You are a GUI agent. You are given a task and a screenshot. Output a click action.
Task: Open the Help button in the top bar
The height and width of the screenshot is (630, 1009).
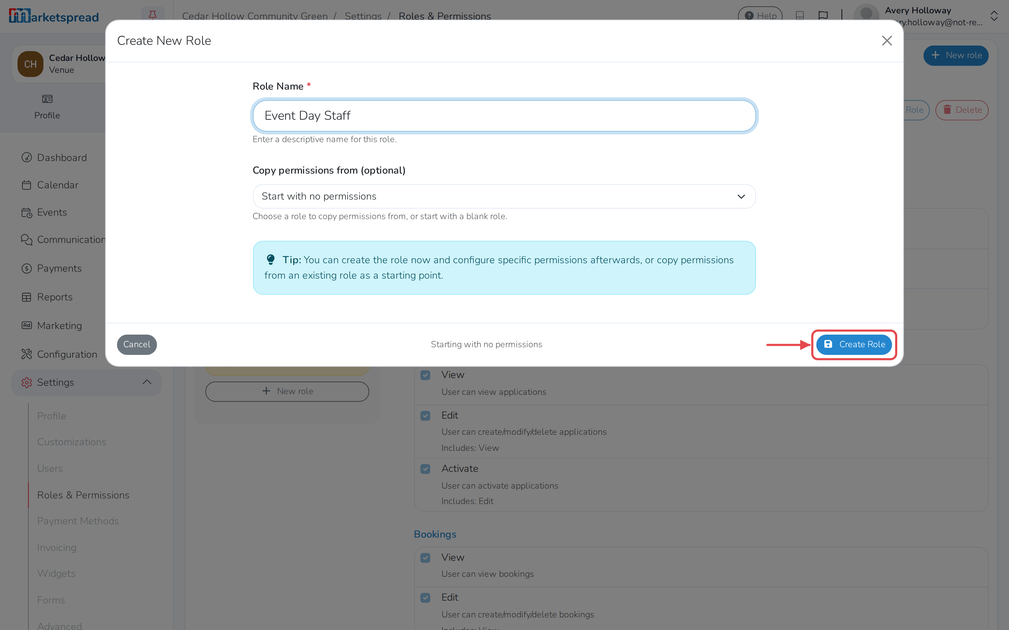click(760, 15)
